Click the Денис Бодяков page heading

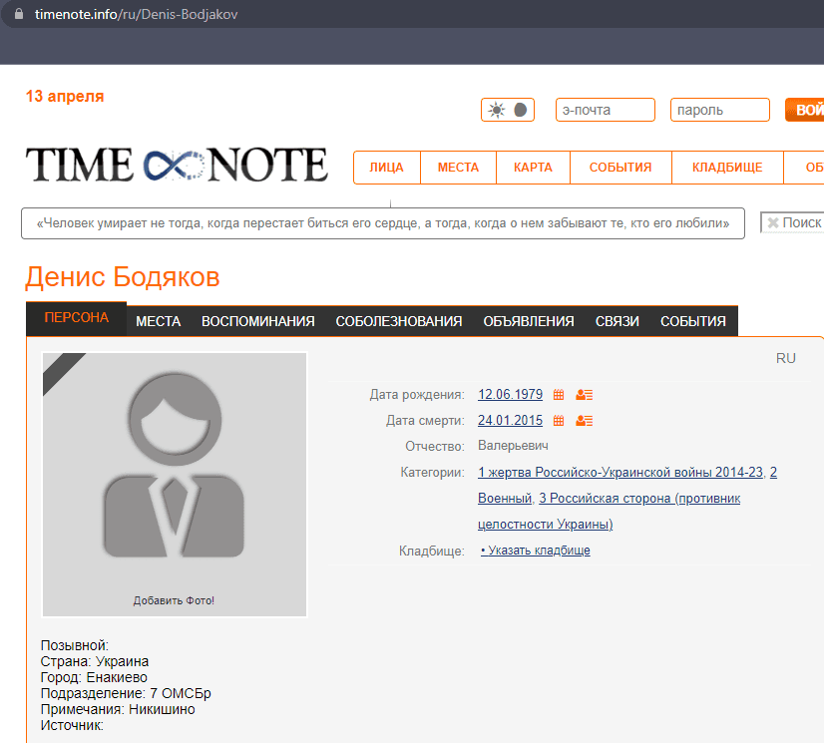(123, 277)
